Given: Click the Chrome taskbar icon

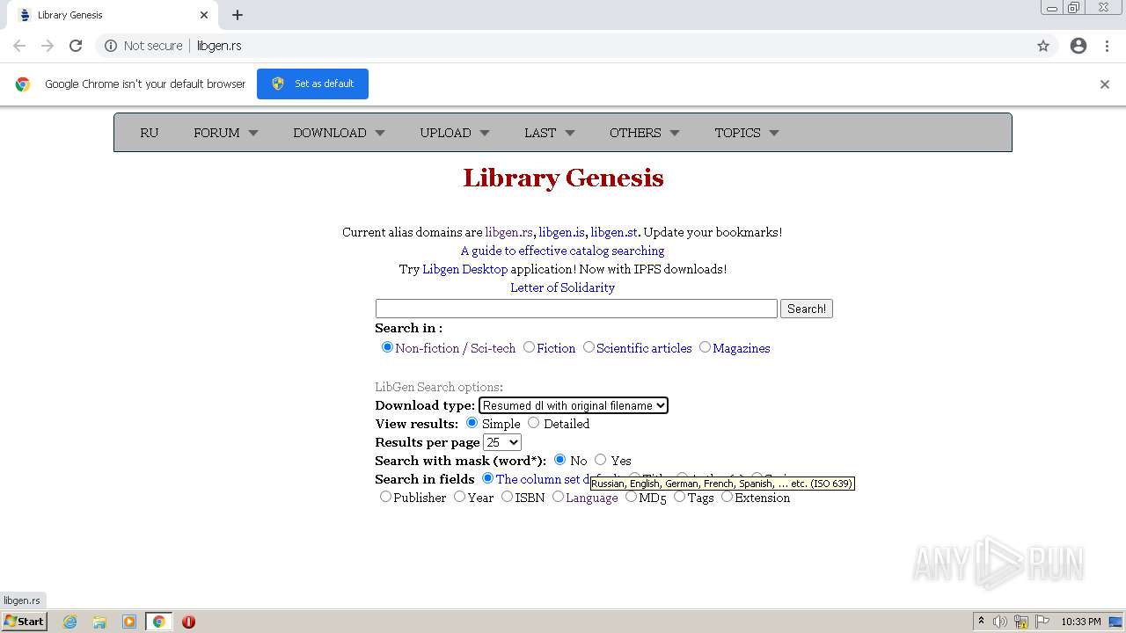Looking at the screenshot, I should (159, 622).
